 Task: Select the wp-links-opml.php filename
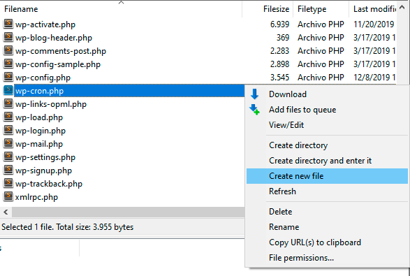(51, 104)
